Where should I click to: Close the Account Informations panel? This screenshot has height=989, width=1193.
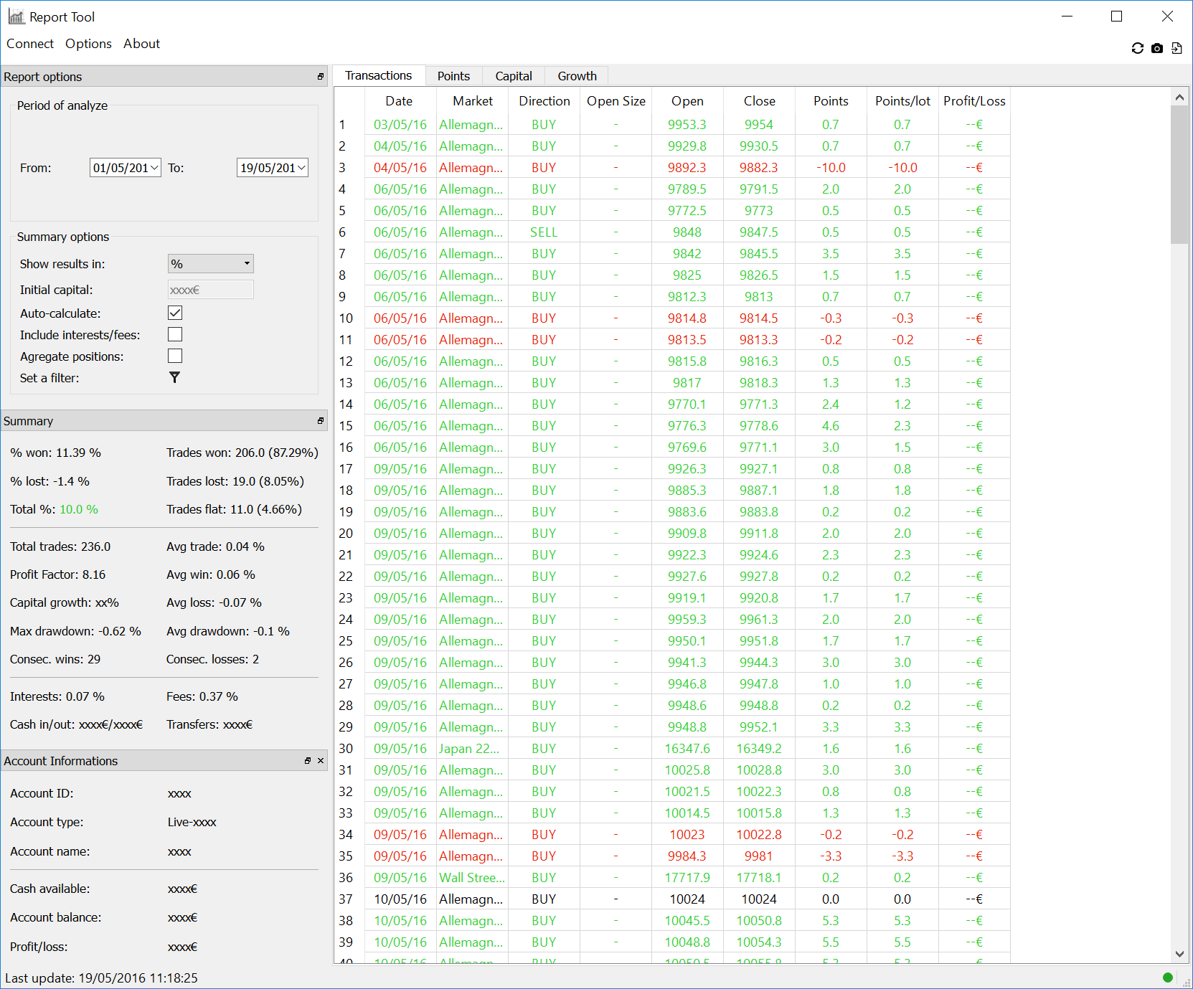point(321,761)
